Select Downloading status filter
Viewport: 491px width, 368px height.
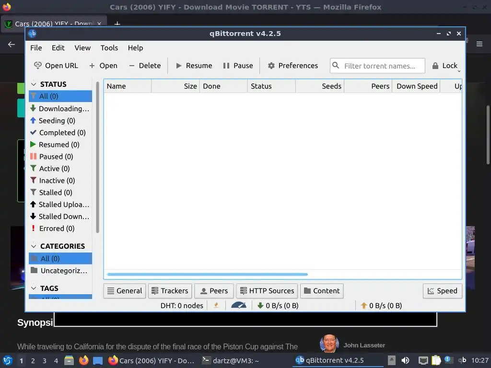coord(60,109)
